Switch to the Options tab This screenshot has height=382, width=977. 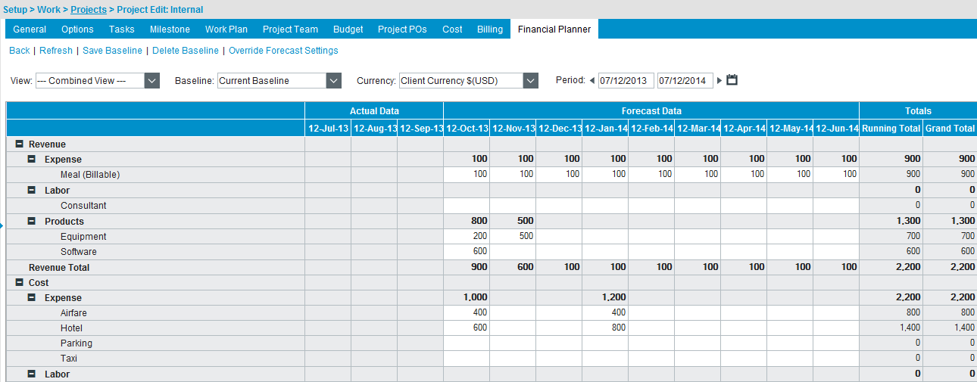click(77, 29)
